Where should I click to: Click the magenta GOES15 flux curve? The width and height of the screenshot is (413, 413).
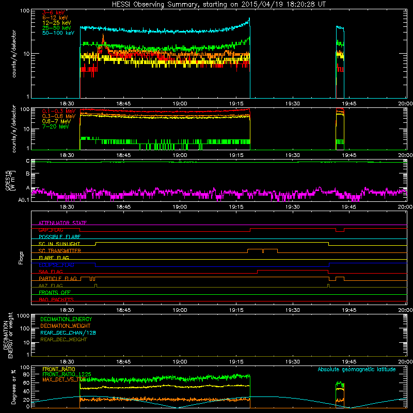219,193
